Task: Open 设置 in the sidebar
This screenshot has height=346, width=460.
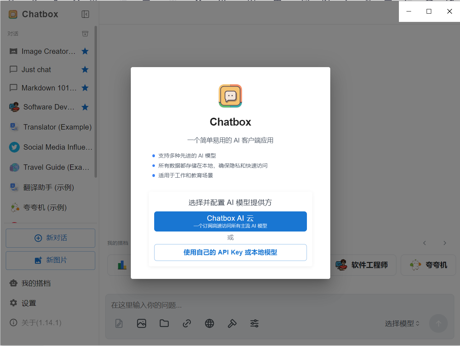Action: coord(29,303)
